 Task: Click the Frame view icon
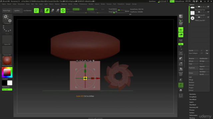pyautogui.click(x=181, y=53)
